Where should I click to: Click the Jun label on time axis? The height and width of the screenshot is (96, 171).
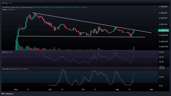[x=50, y=90]
